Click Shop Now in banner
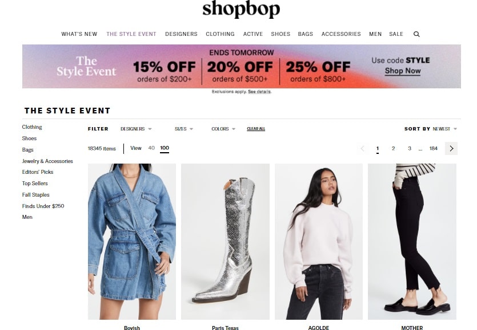The height and width of the screenshot is (330, 477). 403,71
